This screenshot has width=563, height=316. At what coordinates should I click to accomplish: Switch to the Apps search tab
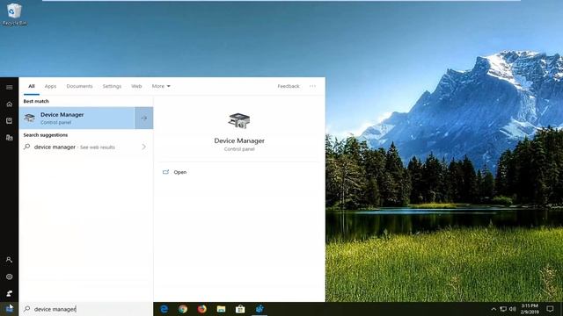(x=50, y=86)
